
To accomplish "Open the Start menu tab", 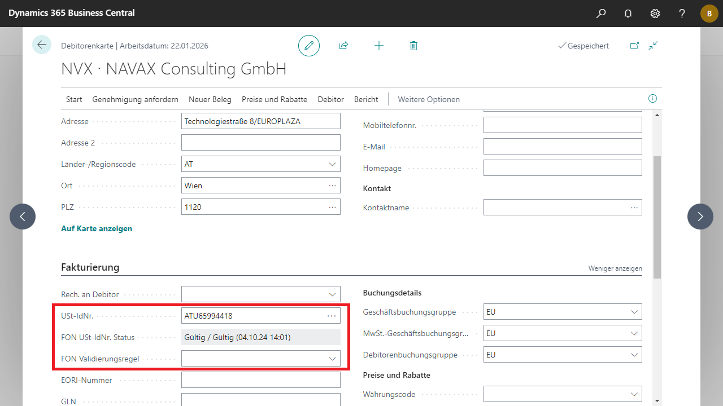I will 74,99.
